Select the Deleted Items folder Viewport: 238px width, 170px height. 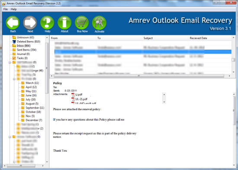click(x=26, y=42)
